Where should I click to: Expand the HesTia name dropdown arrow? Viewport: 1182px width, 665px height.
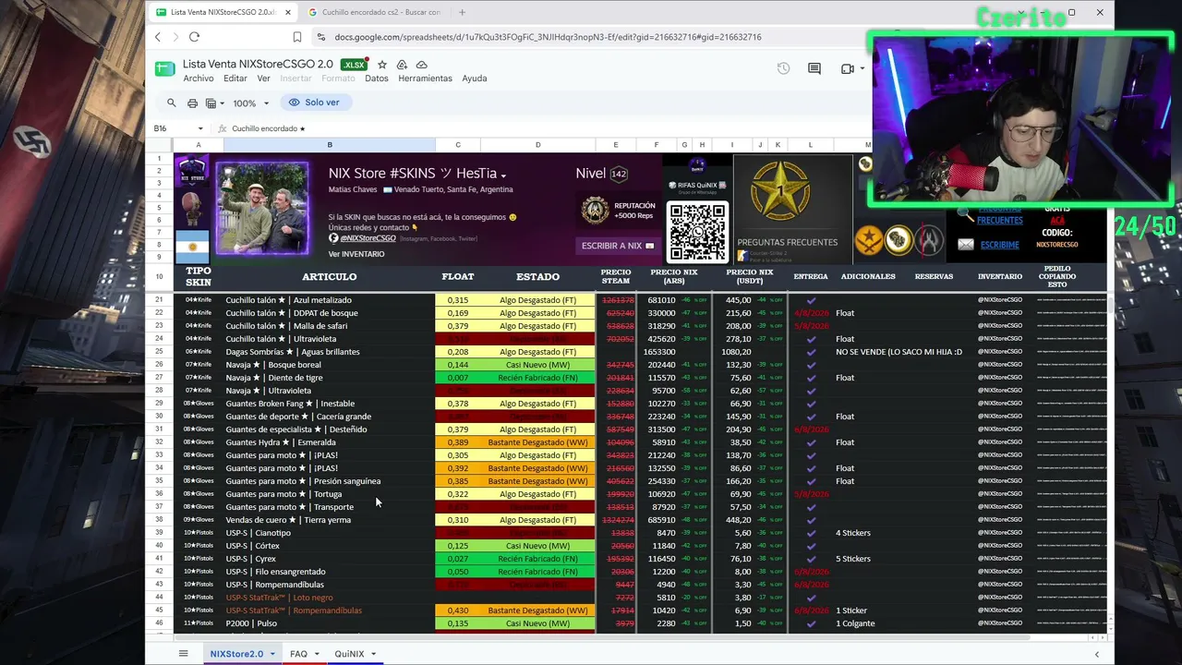503,175
